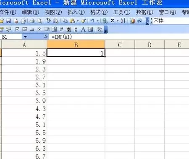Select column D header
The height and width of the screenshot is (159, 189).
(x=150, y=45)
